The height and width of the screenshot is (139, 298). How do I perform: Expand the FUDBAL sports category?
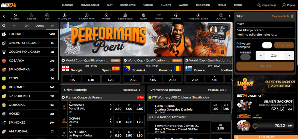pos(29,34)
